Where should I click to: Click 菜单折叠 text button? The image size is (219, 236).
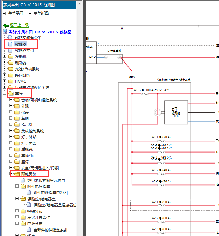pyautogui.click(x=41, y=13)
